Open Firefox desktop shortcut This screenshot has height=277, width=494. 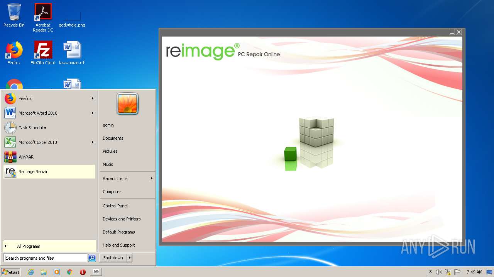[x=14, y=53]
